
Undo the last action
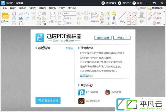[x=27, y=14]
